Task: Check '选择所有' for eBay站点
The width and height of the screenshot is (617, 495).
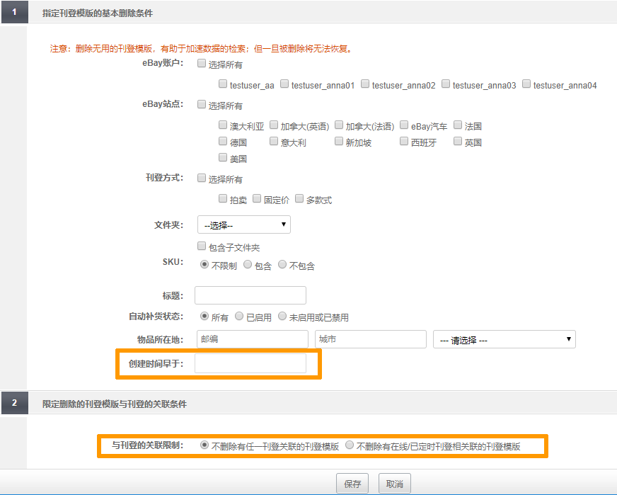Action: pyautogui.click(x=202, y=104)
